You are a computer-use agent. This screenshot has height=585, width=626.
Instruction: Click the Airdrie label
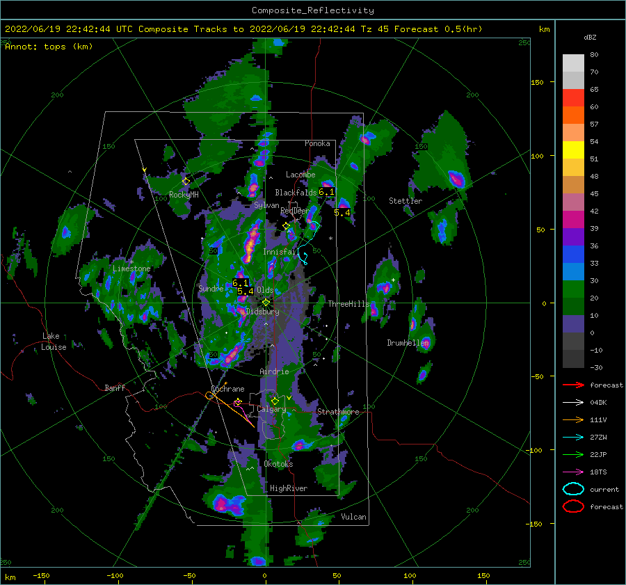coord(274,371)
